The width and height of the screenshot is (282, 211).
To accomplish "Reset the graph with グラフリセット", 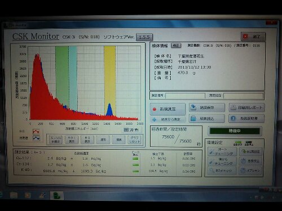I will (x=134, y=140).
